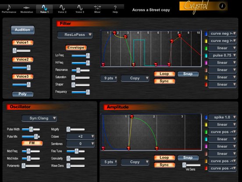This screenshot has width=242, height=182.
Task: Click the Fine Tune slider
Action: coord(75,151)
